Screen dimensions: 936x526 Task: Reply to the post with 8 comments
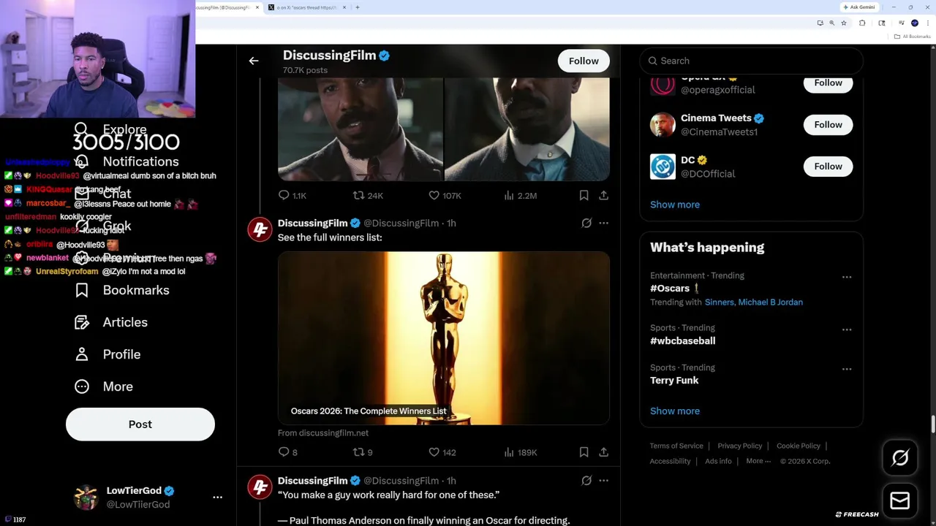click(288, 452)
